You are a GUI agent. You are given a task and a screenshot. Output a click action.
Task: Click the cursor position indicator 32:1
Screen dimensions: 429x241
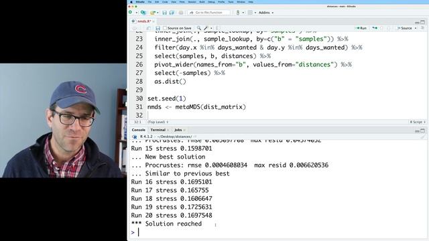pyautogui.click(x=137, y=122)
